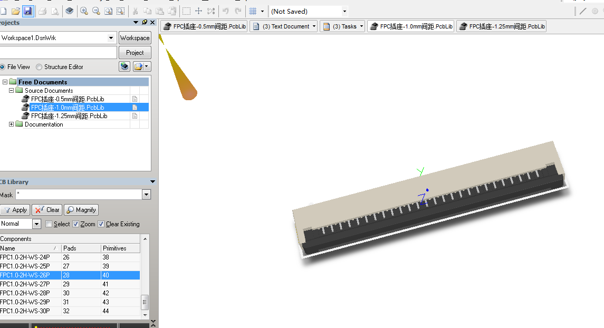
Task: Open a document with the folder icon
Action: point(16,11)
